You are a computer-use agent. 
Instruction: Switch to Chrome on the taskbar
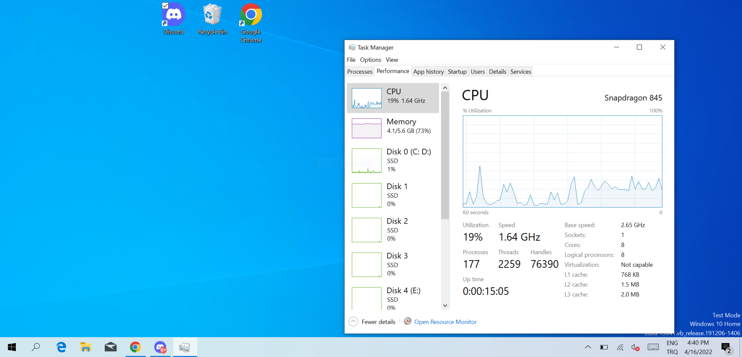135,347
